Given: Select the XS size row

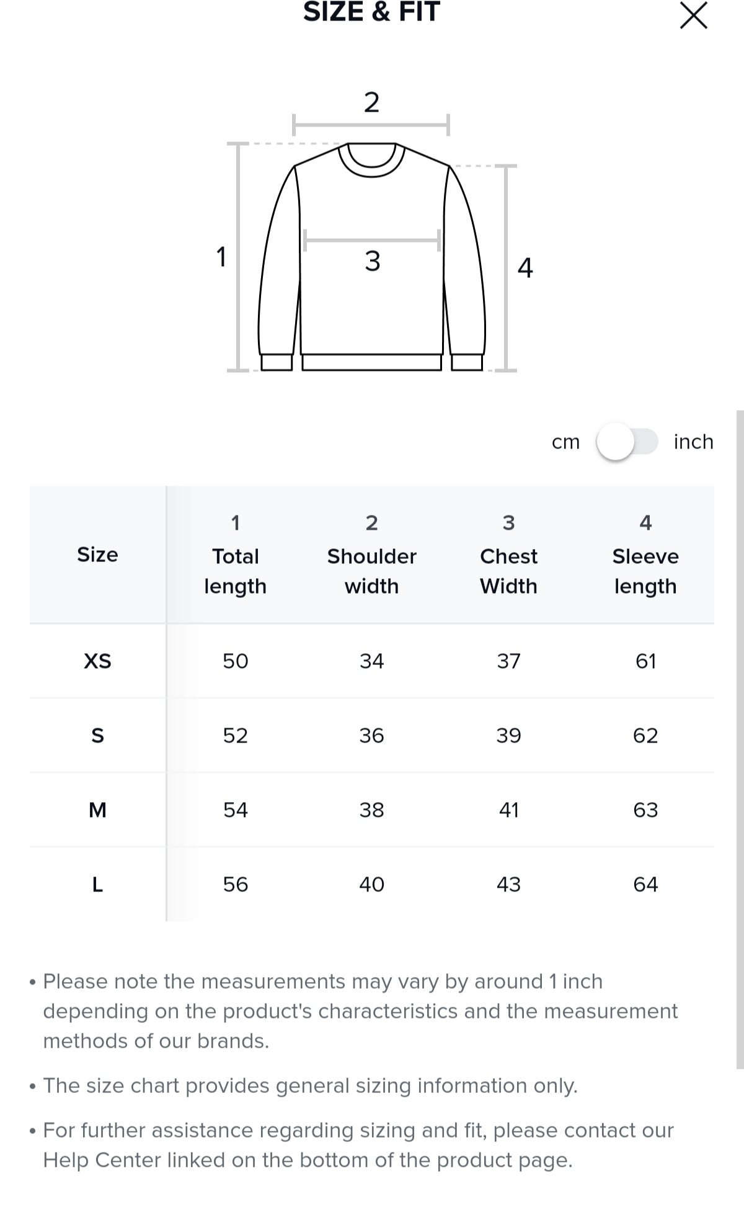Looking at the screenshot, I should point(97,661).
